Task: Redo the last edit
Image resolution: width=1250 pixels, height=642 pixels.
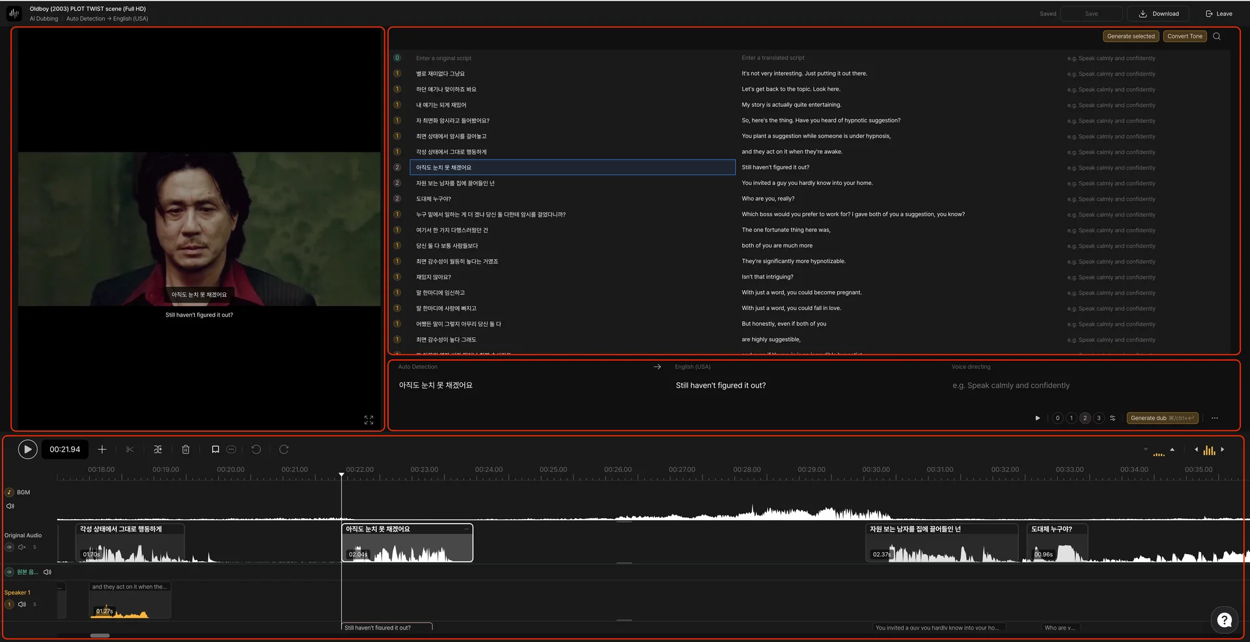Action: 285,449
